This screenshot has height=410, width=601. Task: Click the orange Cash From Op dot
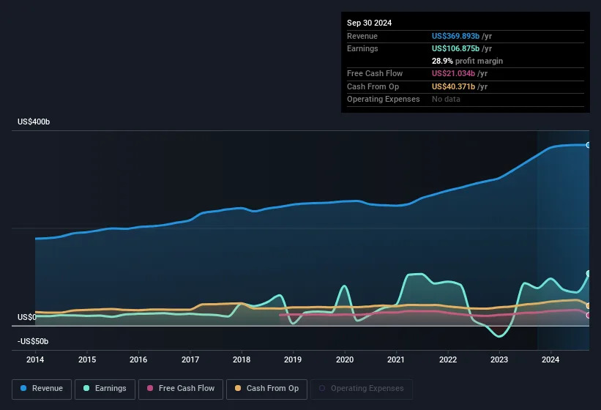[x=238, y=388]
